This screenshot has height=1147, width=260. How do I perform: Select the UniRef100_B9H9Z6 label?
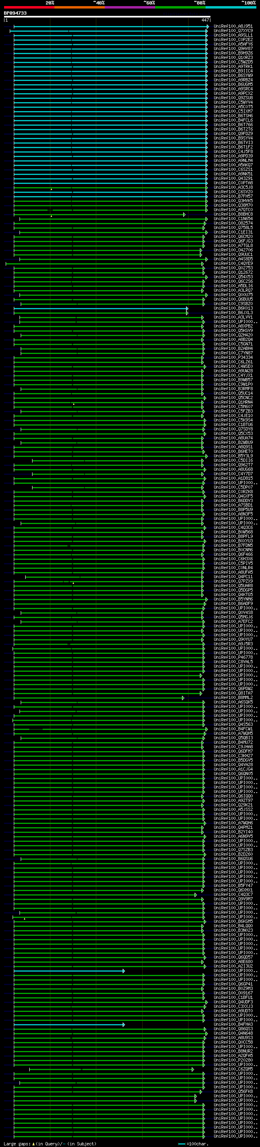[233, 53]
